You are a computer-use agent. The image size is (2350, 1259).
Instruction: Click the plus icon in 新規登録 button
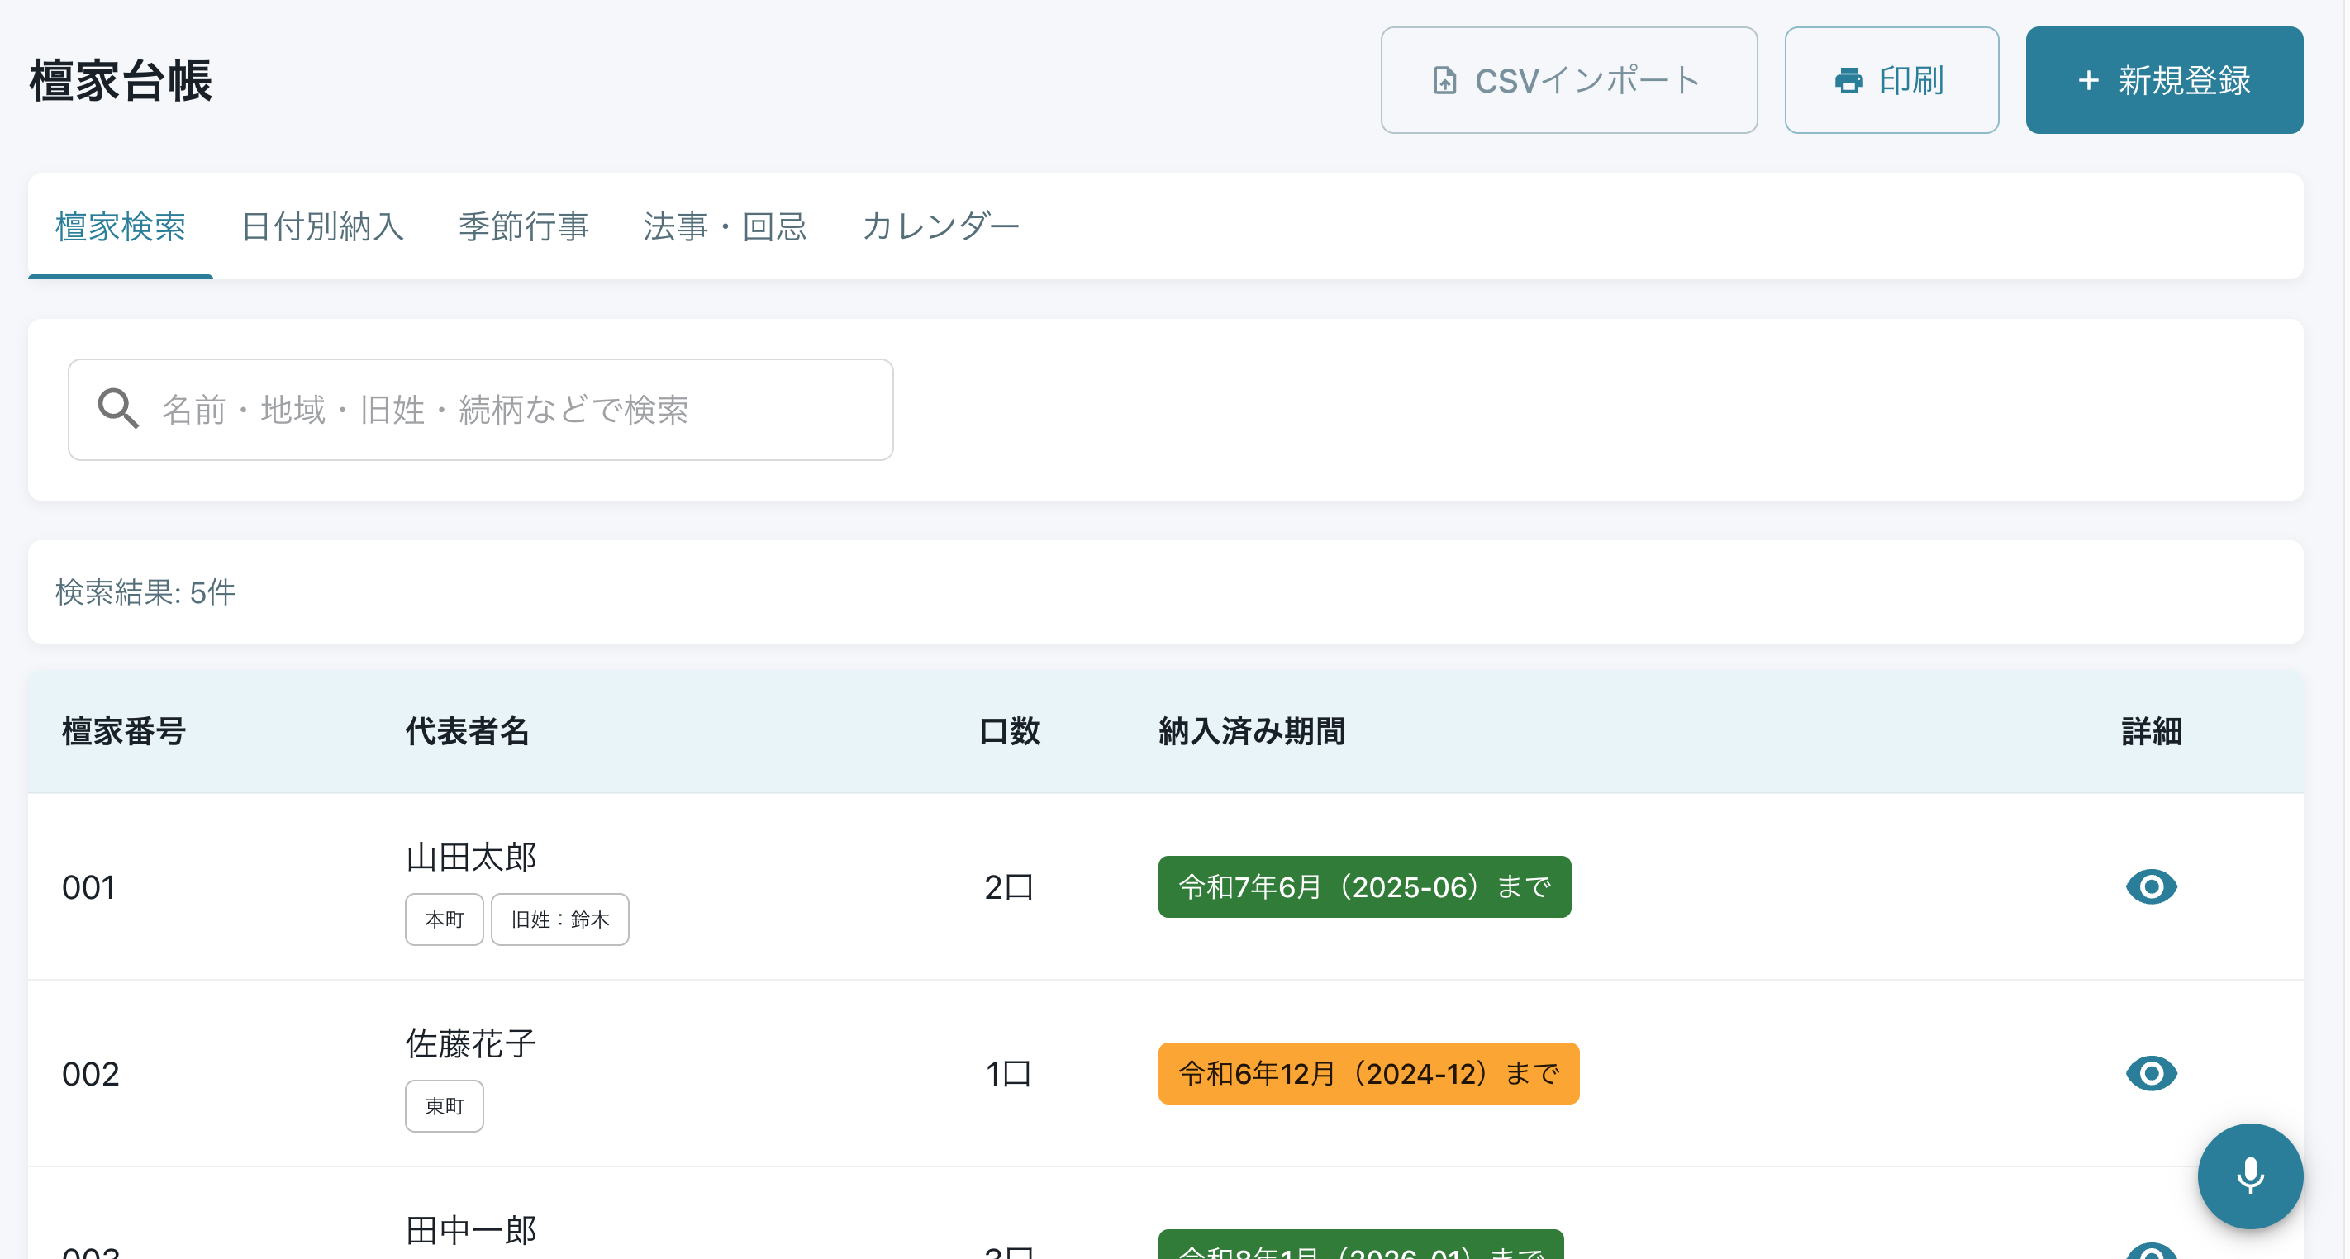[x=2088, y=80]
